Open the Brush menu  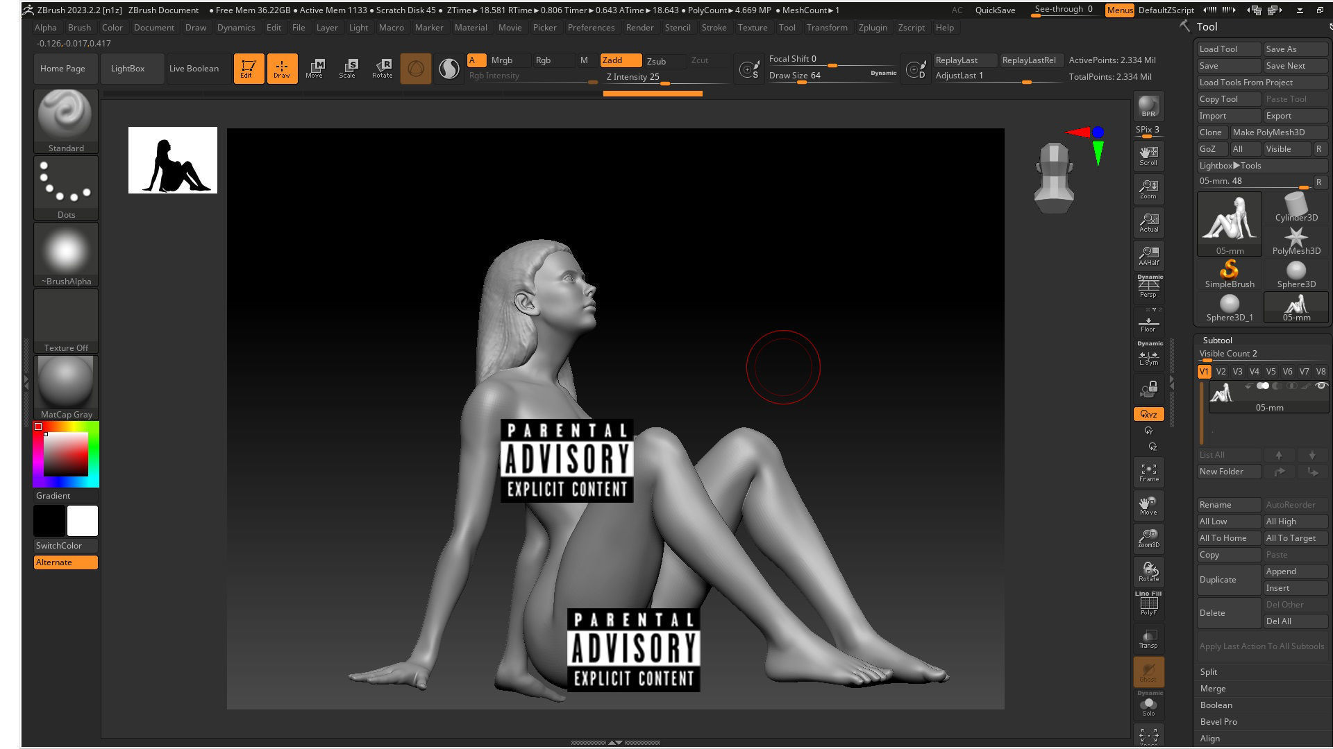[x=79, y=27]
